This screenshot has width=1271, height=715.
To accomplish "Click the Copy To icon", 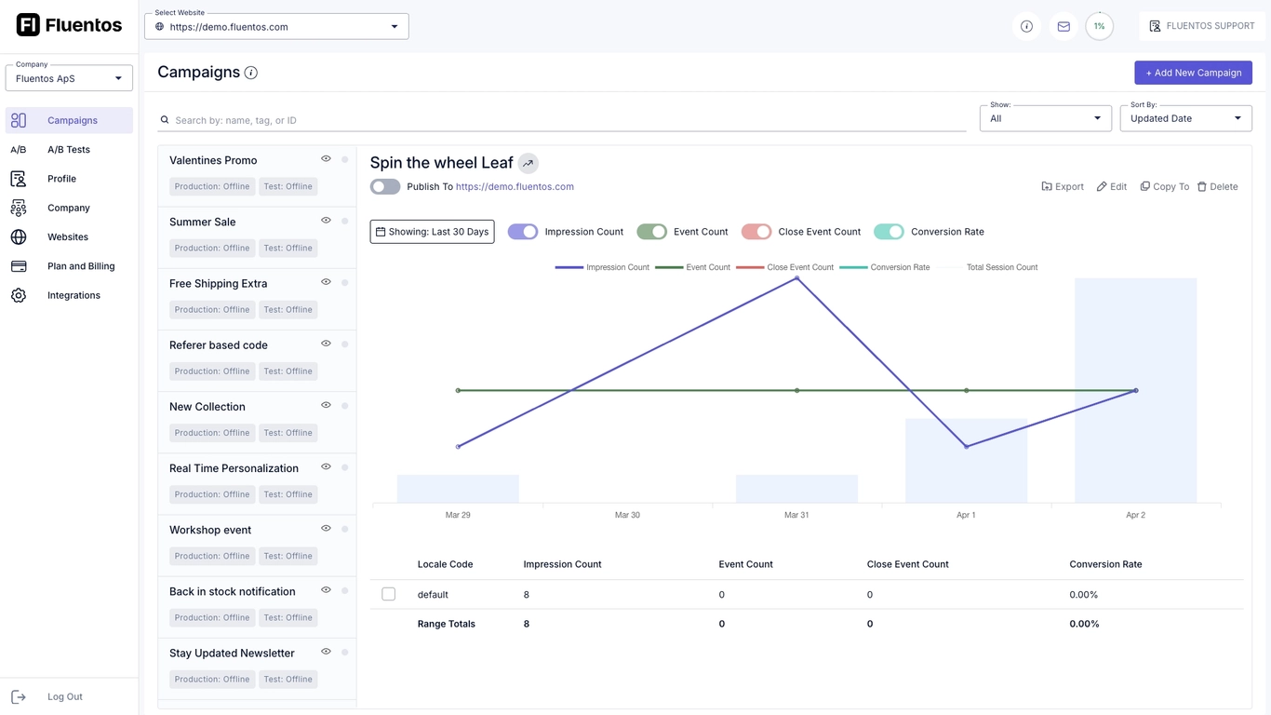I will (x=1145, y=186).
